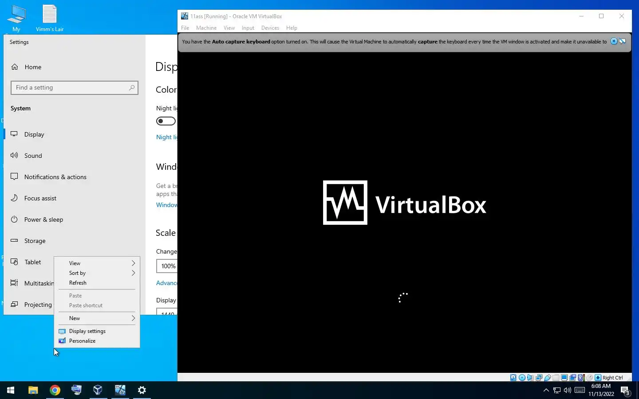Image resolution: width=639 pixels, height=399 pixels.
Task: Open the Action Center notifications icon
Action: click(625, 391)
